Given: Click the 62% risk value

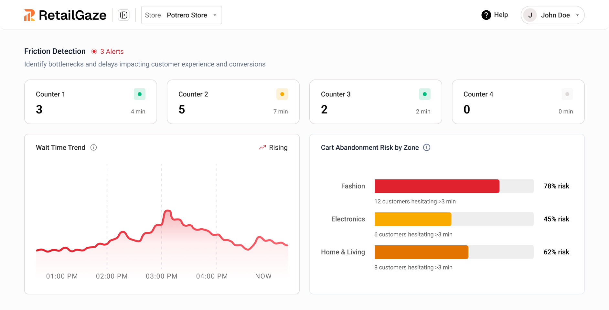Looking at the screenshot, I should (556, 252).
